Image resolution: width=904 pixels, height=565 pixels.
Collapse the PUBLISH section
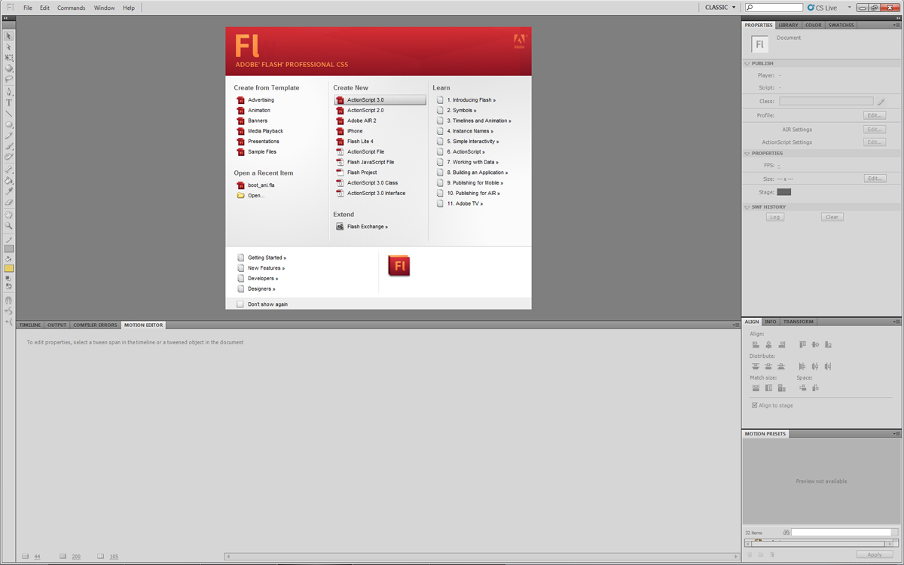[x=747, y=63]
